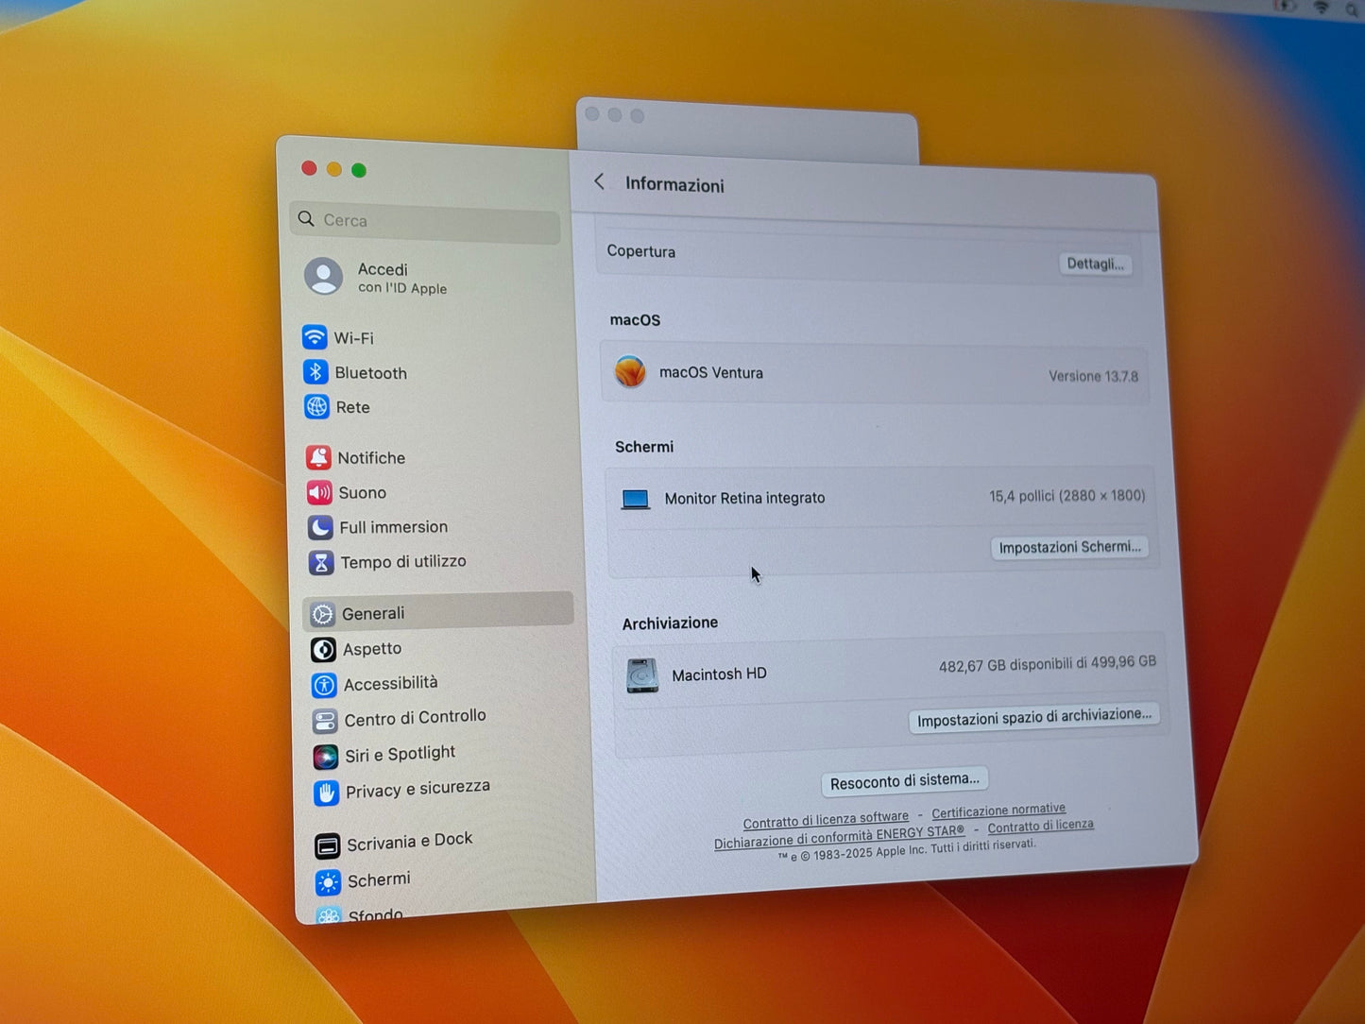Select the highlighted Generali sidebar row

(438, 612)
